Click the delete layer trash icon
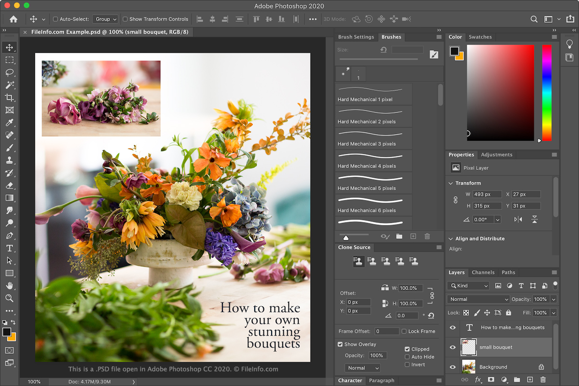The width and height of the screenshot is (579, 386). click(x=543, y=380)
